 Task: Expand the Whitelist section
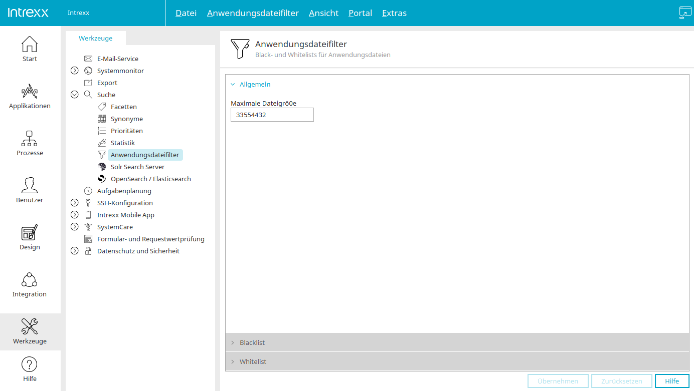point(253,361)
